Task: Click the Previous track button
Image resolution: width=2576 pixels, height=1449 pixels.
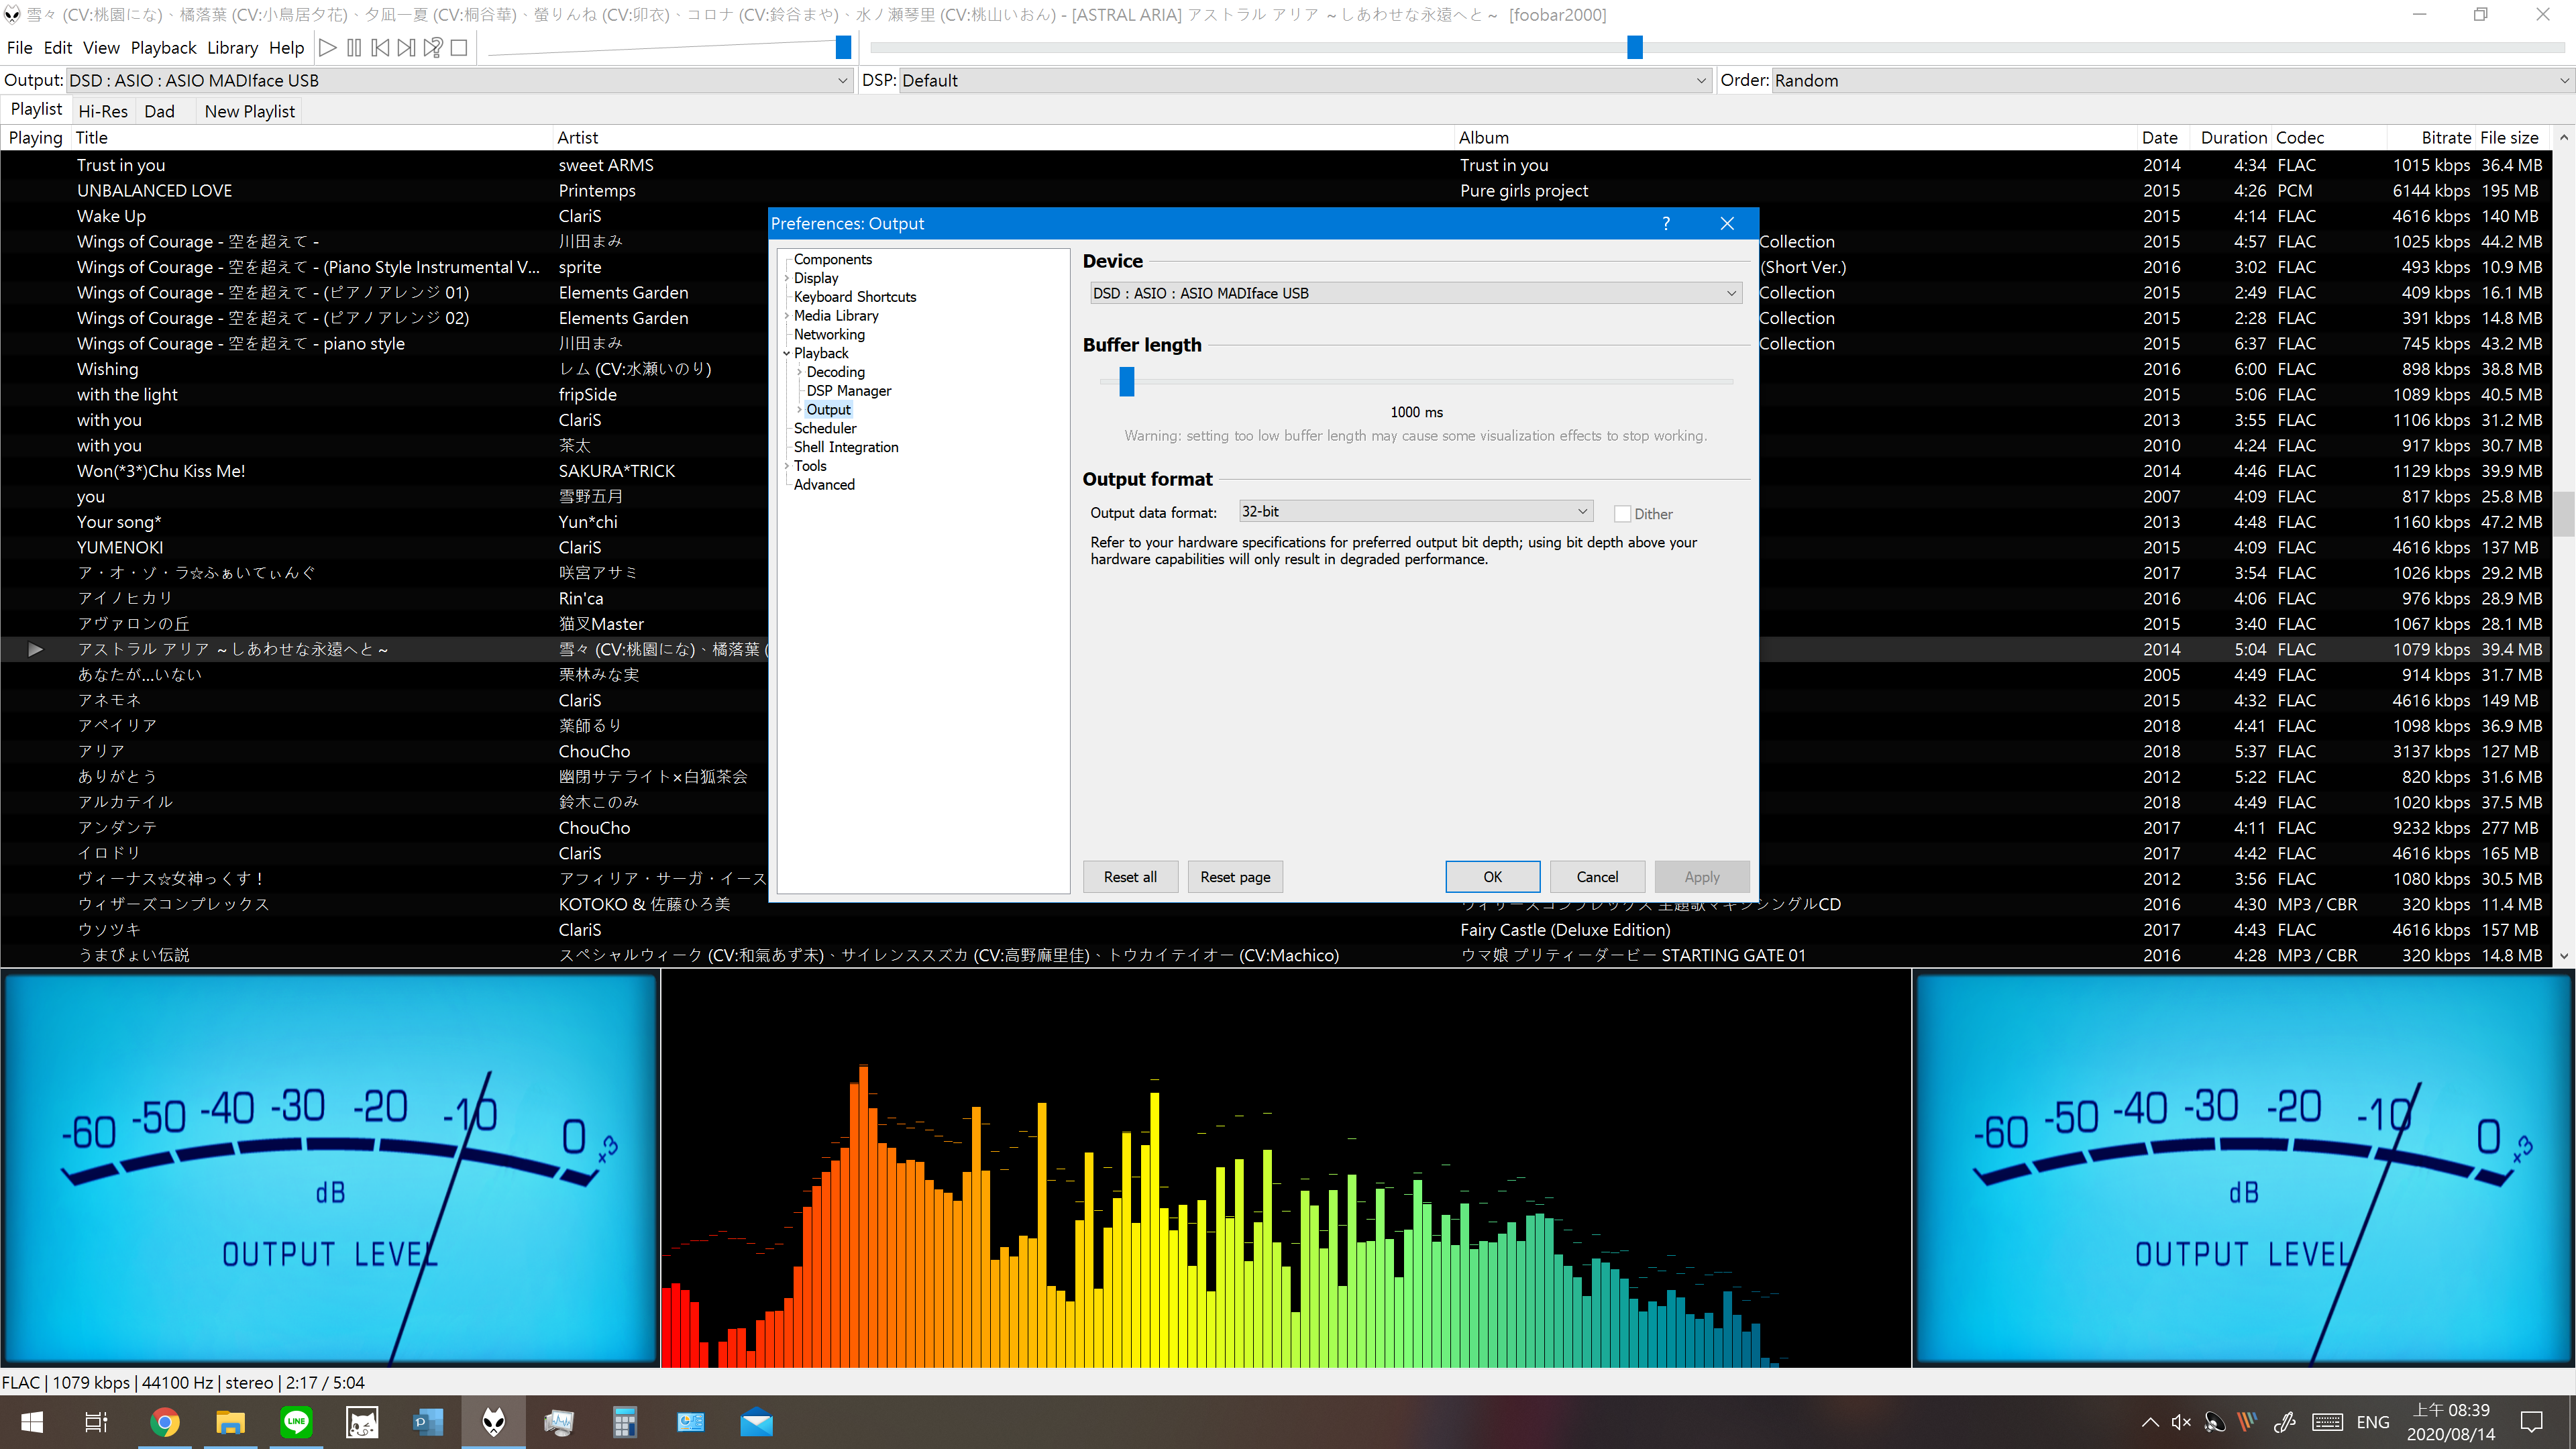Action: (380, 47)
